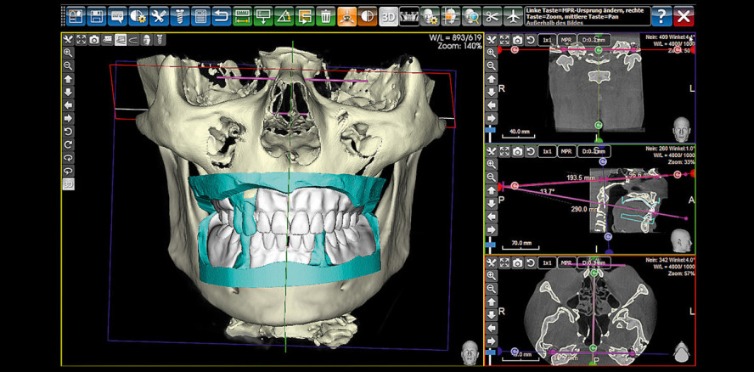Select the scissors cut tool

492,15
